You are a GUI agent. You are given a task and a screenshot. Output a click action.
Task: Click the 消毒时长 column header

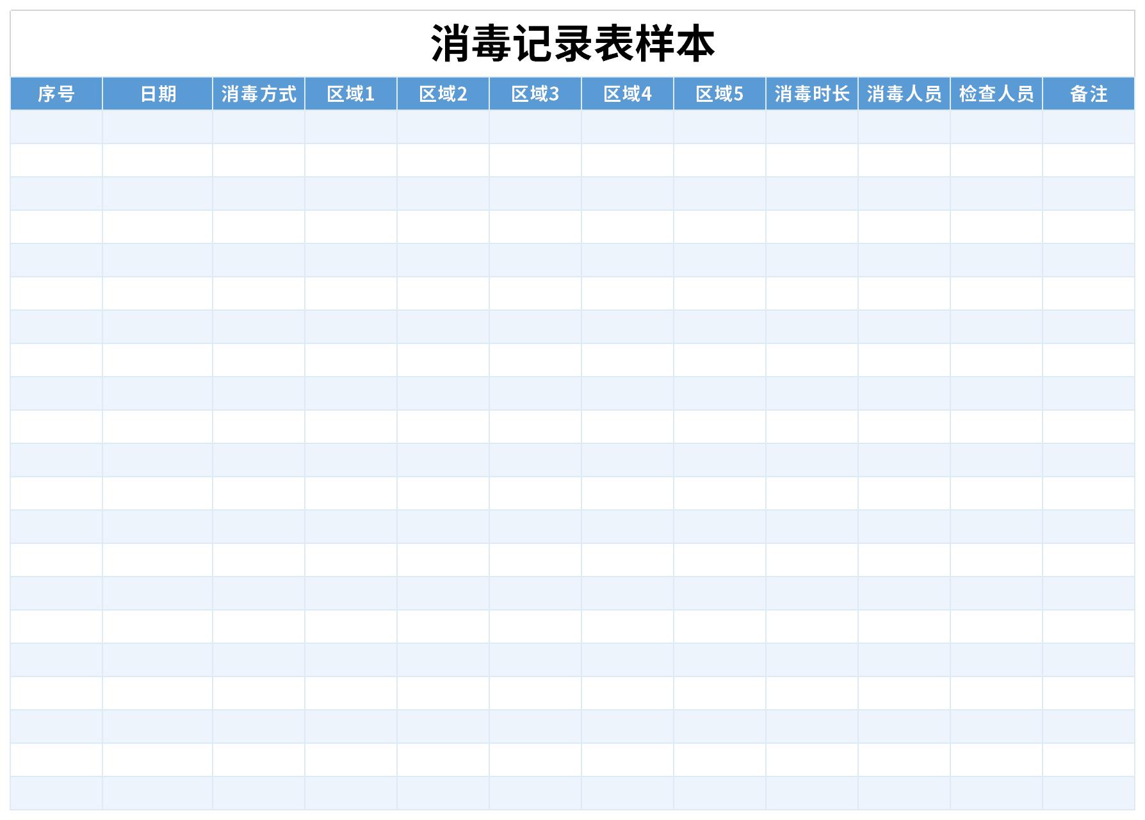tap(812, 95)
